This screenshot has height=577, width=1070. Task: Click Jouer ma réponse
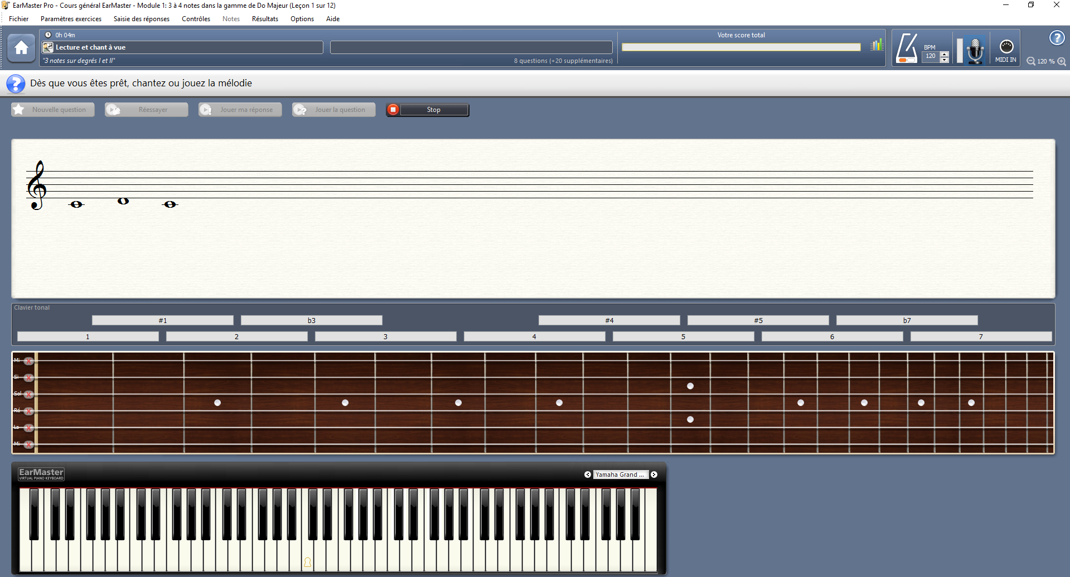coord(240,110)
